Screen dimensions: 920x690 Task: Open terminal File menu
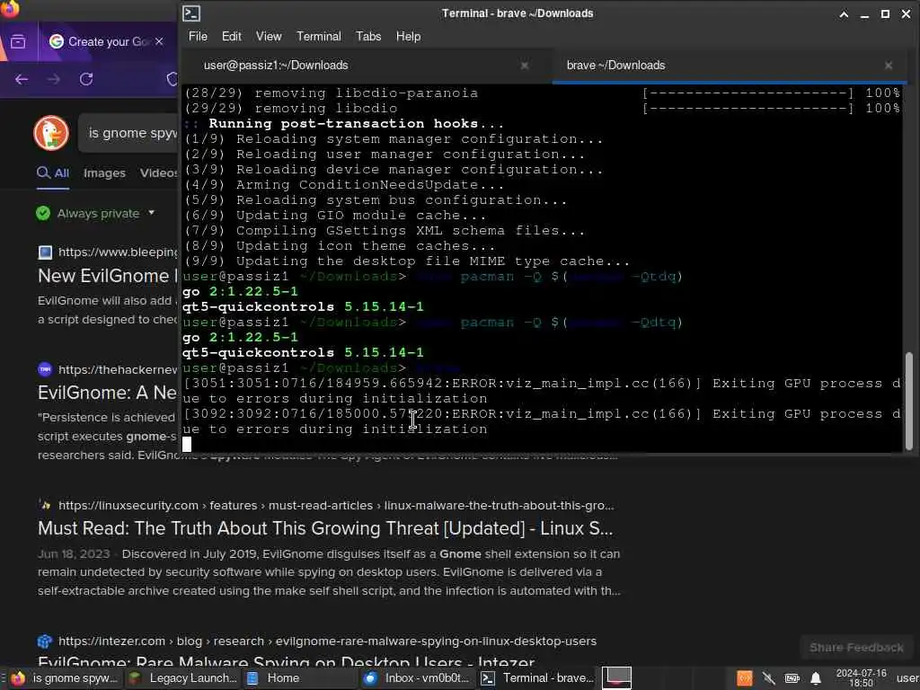pyautogui.click(x=198, y=36)
